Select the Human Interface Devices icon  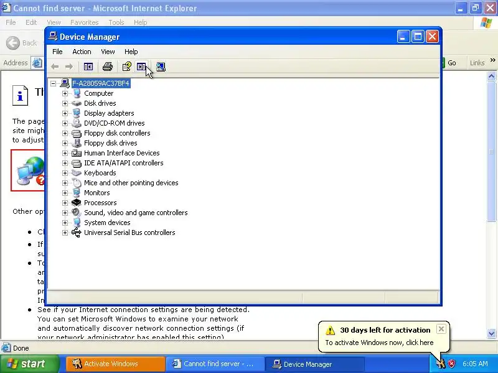click(x=77, y=153)
